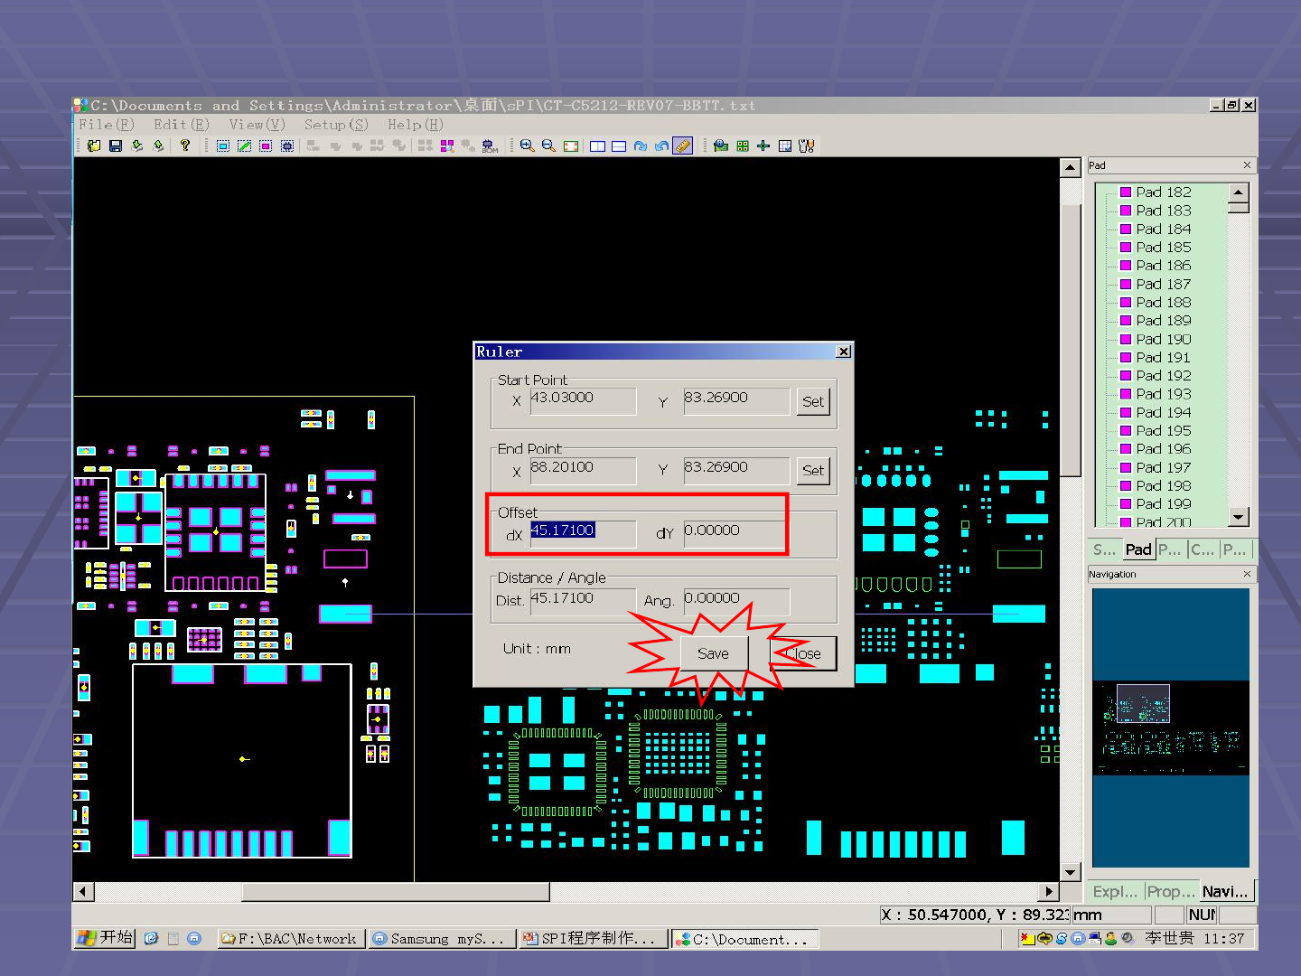Click Pad list scroll up arrow

[1239, 192]
